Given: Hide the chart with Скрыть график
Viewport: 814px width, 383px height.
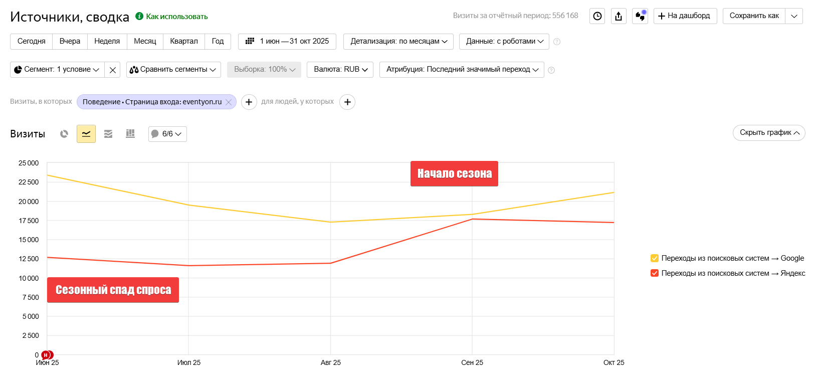Looking at the screenshot, I should [768, 132].
